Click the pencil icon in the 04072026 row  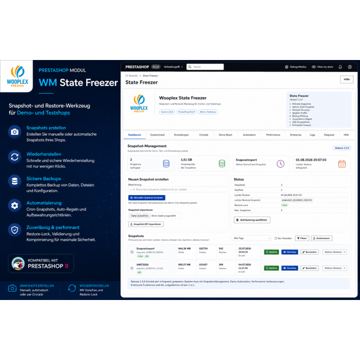click(x=303, y=268)
